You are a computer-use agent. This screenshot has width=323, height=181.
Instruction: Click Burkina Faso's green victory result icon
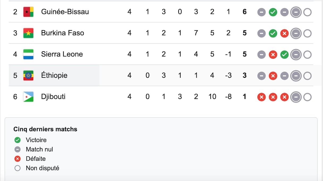coord(273,33)
